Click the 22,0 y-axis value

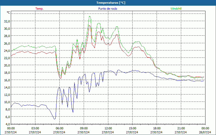pos(7,58)
